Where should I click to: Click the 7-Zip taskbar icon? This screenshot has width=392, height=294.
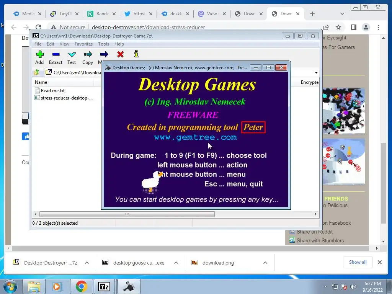coord(104,286)
